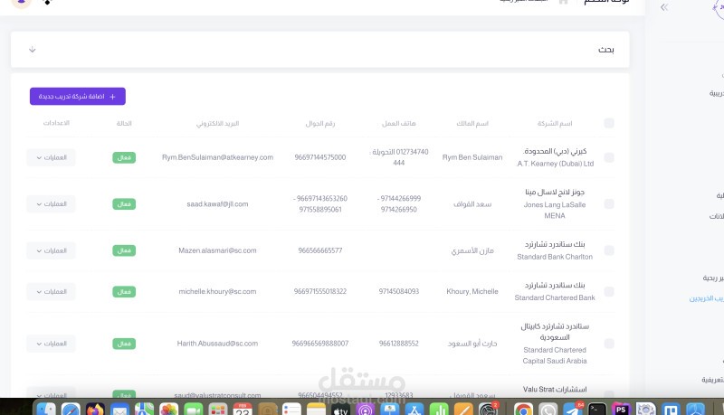This screenshot has height=415, width=724.
Task: Click the اسم المالك column header
Action: (472, 123)
